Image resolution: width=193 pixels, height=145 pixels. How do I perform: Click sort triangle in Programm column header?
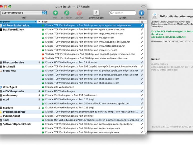(x=36, y=22)
